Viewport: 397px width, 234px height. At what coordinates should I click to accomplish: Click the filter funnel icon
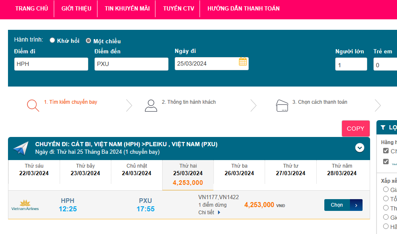tap(383, 128)
